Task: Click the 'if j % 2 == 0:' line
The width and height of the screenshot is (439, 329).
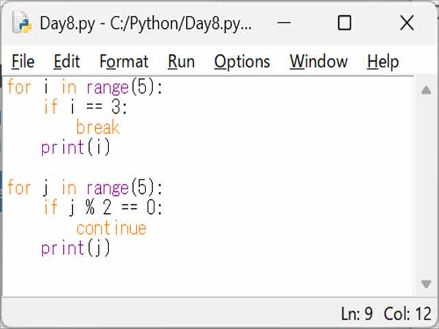Action: [x=103, y=208]
